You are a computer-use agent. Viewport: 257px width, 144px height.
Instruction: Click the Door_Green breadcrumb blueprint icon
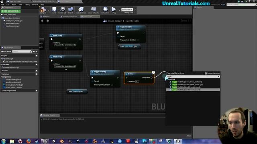click(x=105, y=21)
